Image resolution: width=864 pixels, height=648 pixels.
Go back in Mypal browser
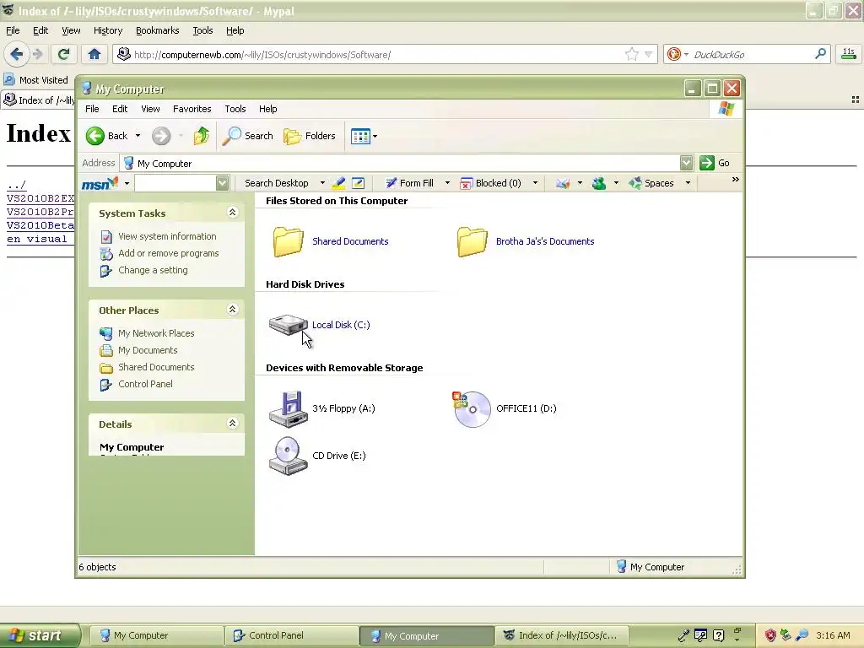pos(16,54)
